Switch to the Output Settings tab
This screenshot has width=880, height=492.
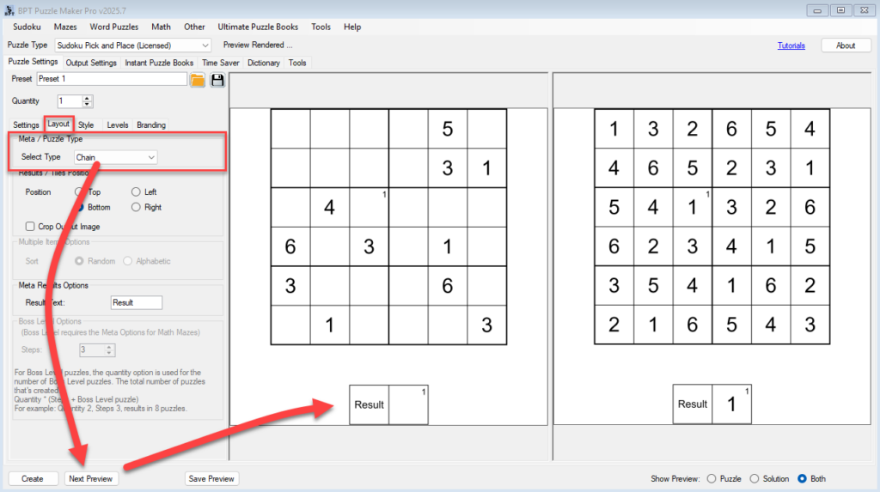click(x=91, y=63)
